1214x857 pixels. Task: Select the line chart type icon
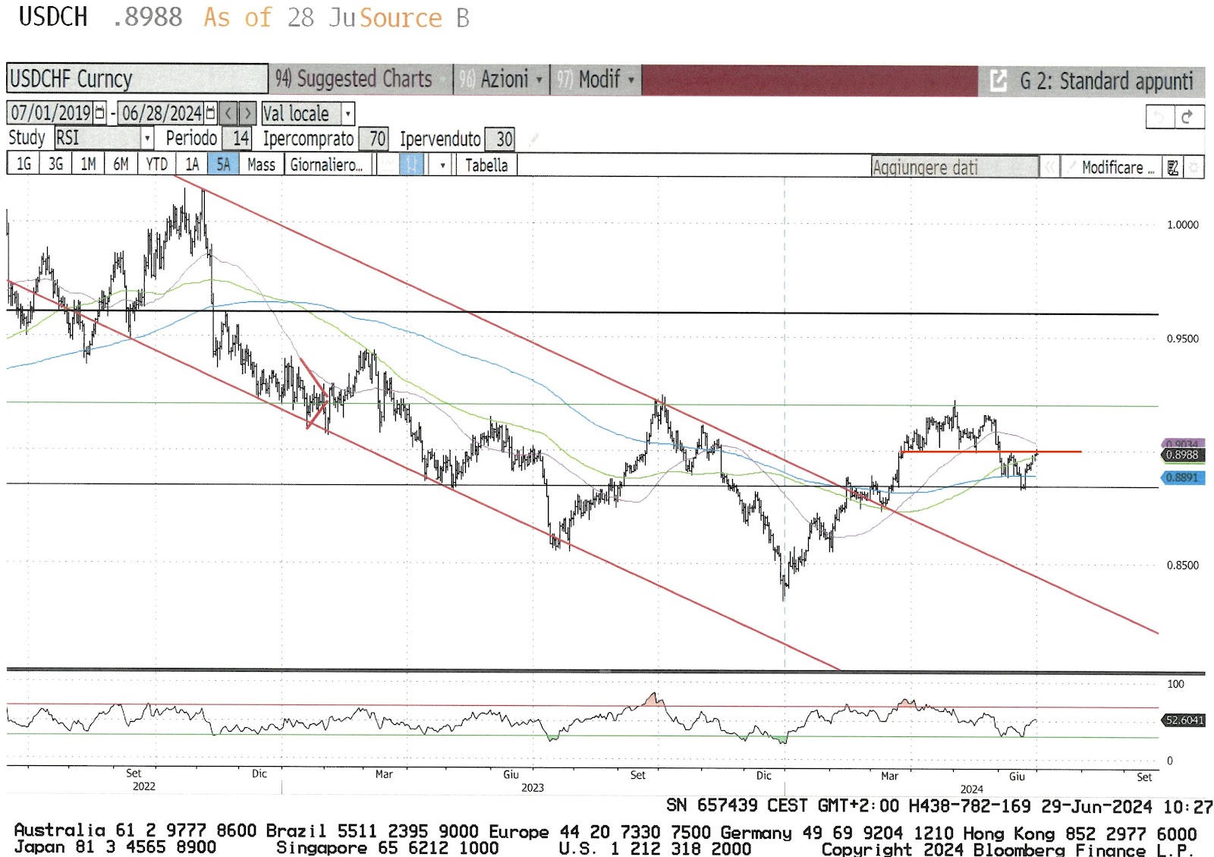click(388, 165)
